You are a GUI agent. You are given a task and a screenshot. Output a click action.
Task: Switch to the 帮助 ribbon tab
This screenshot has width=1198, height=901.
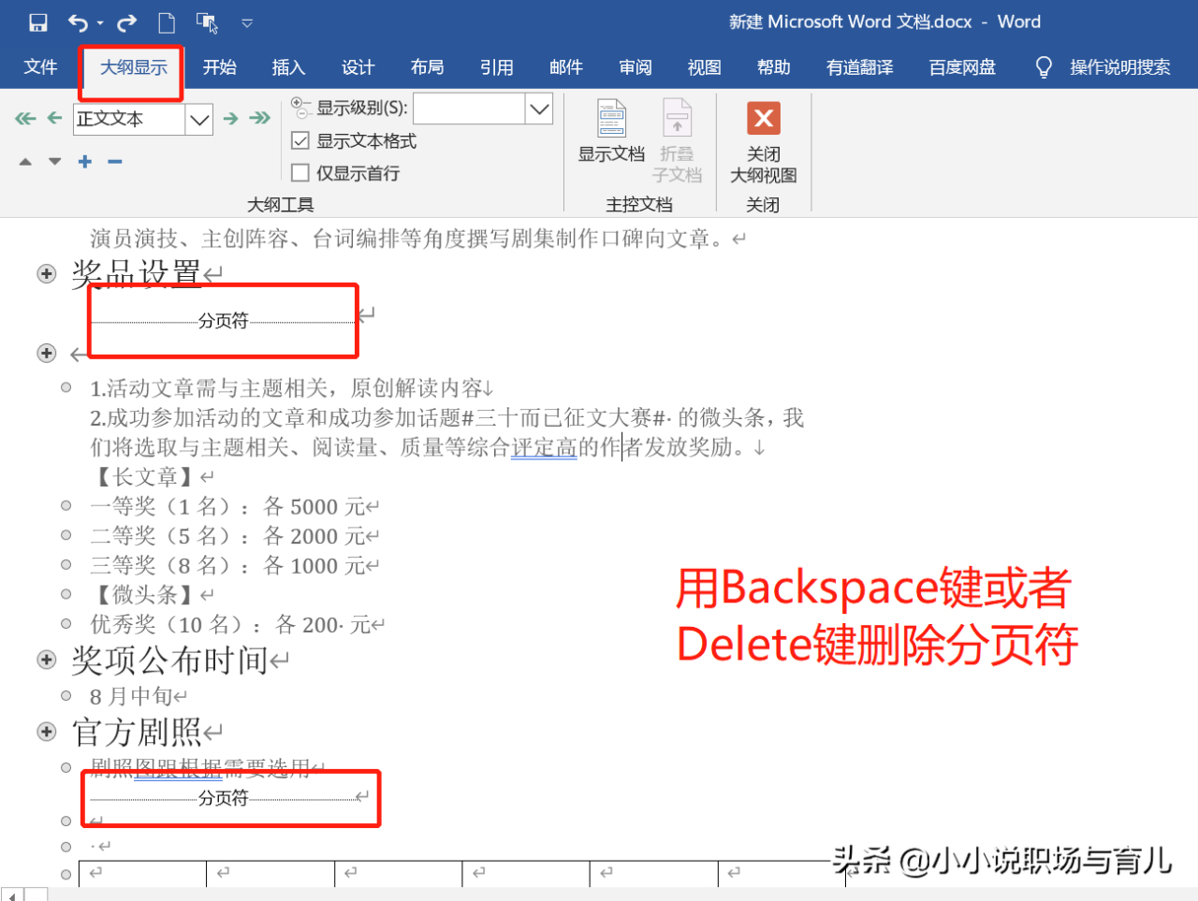click(773, 67)
